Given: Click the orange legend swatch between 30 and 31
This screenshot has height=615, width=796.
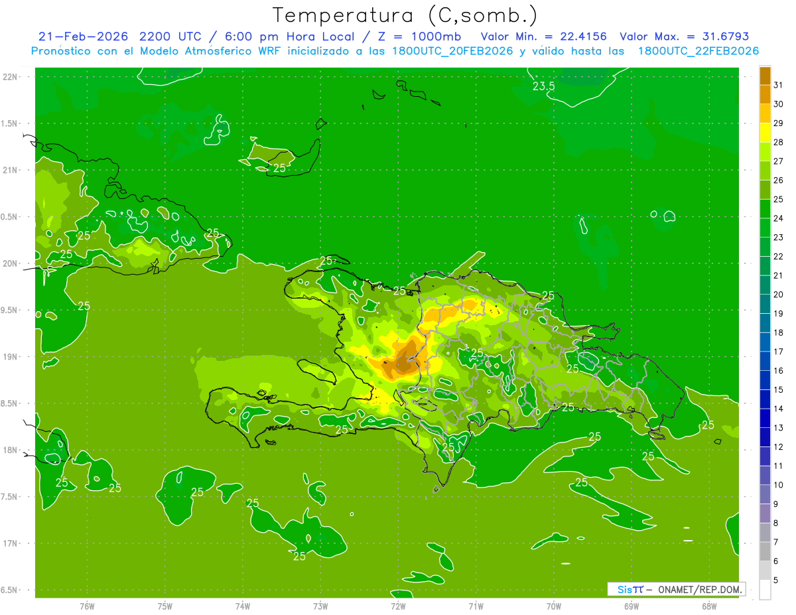Looking at the screenshot, I should coord(765,94).
